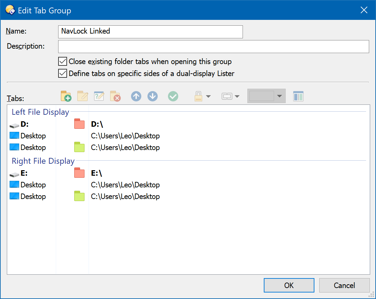The image size is (376, 299).
Task: Click the gray tab color swatch
Action: coord(262,96)
